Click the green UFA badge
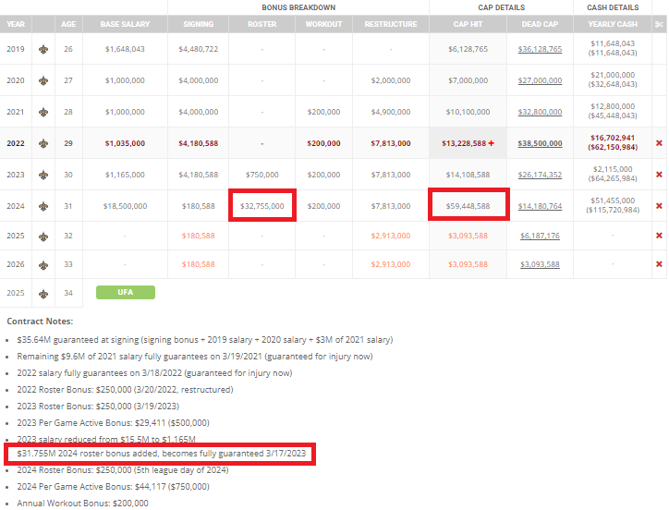 click(125, 293)
